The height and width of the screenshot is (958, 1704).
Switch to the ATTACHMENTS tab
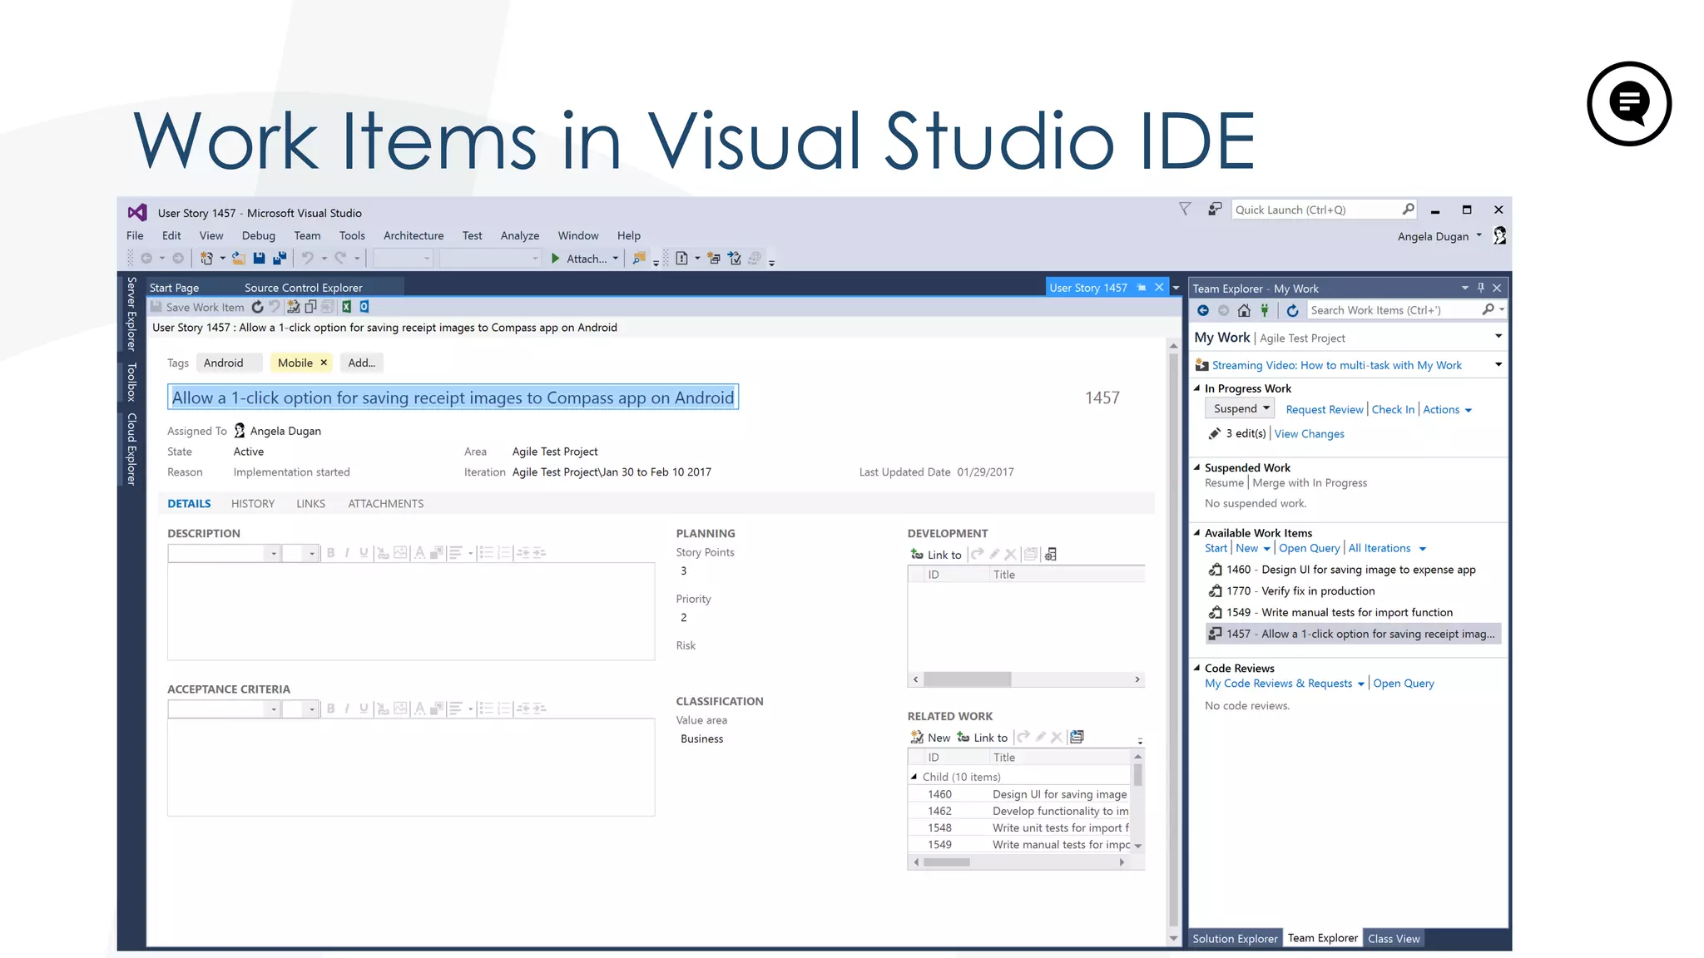point(386,504)
